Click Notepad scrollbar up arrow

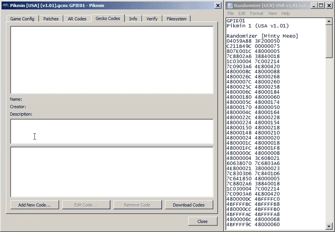[x=329, y=21]
